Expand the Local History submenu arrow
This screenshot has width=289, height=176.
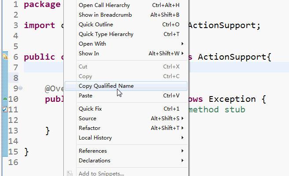[182, 138]
